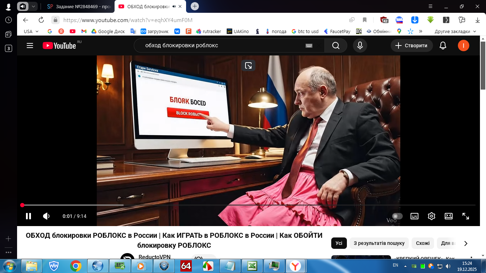This screenshot has height=273, width=486.
Task: Open a new browser tab
Action: tap(195, 6)
